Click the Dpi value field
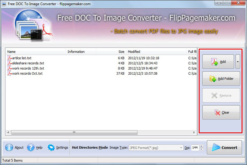Viewport: 247px width, 165px height. tap(195, 148)
